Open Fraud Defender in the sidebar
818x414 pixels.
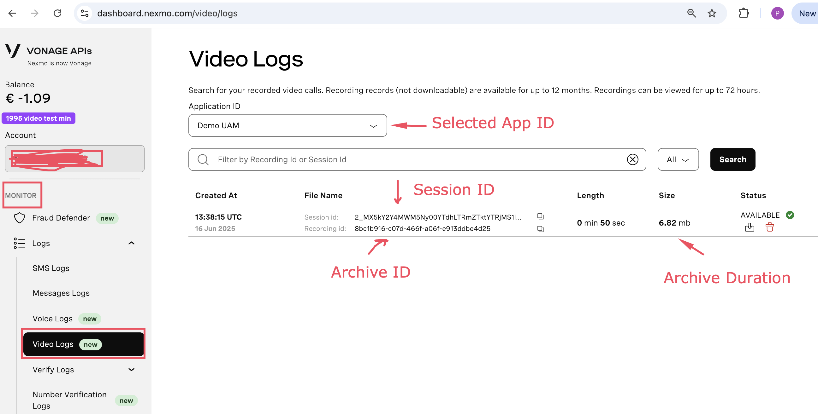(61, 218)
